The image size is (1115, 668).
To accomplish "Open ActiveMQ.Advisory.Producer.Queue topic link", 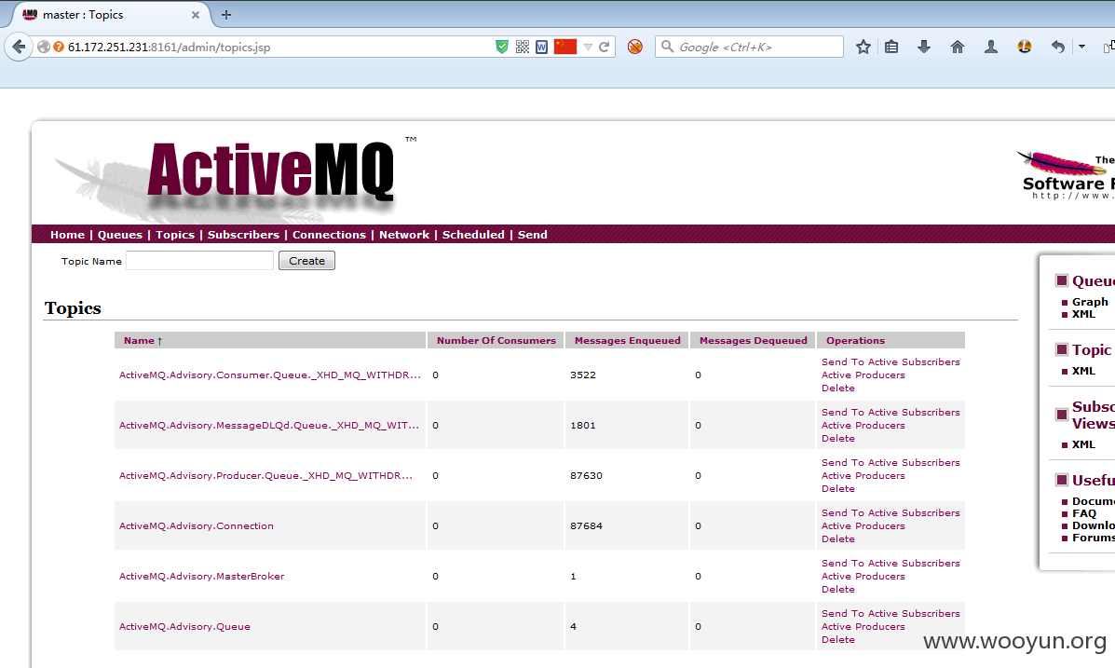I will [x=265, y=476].
